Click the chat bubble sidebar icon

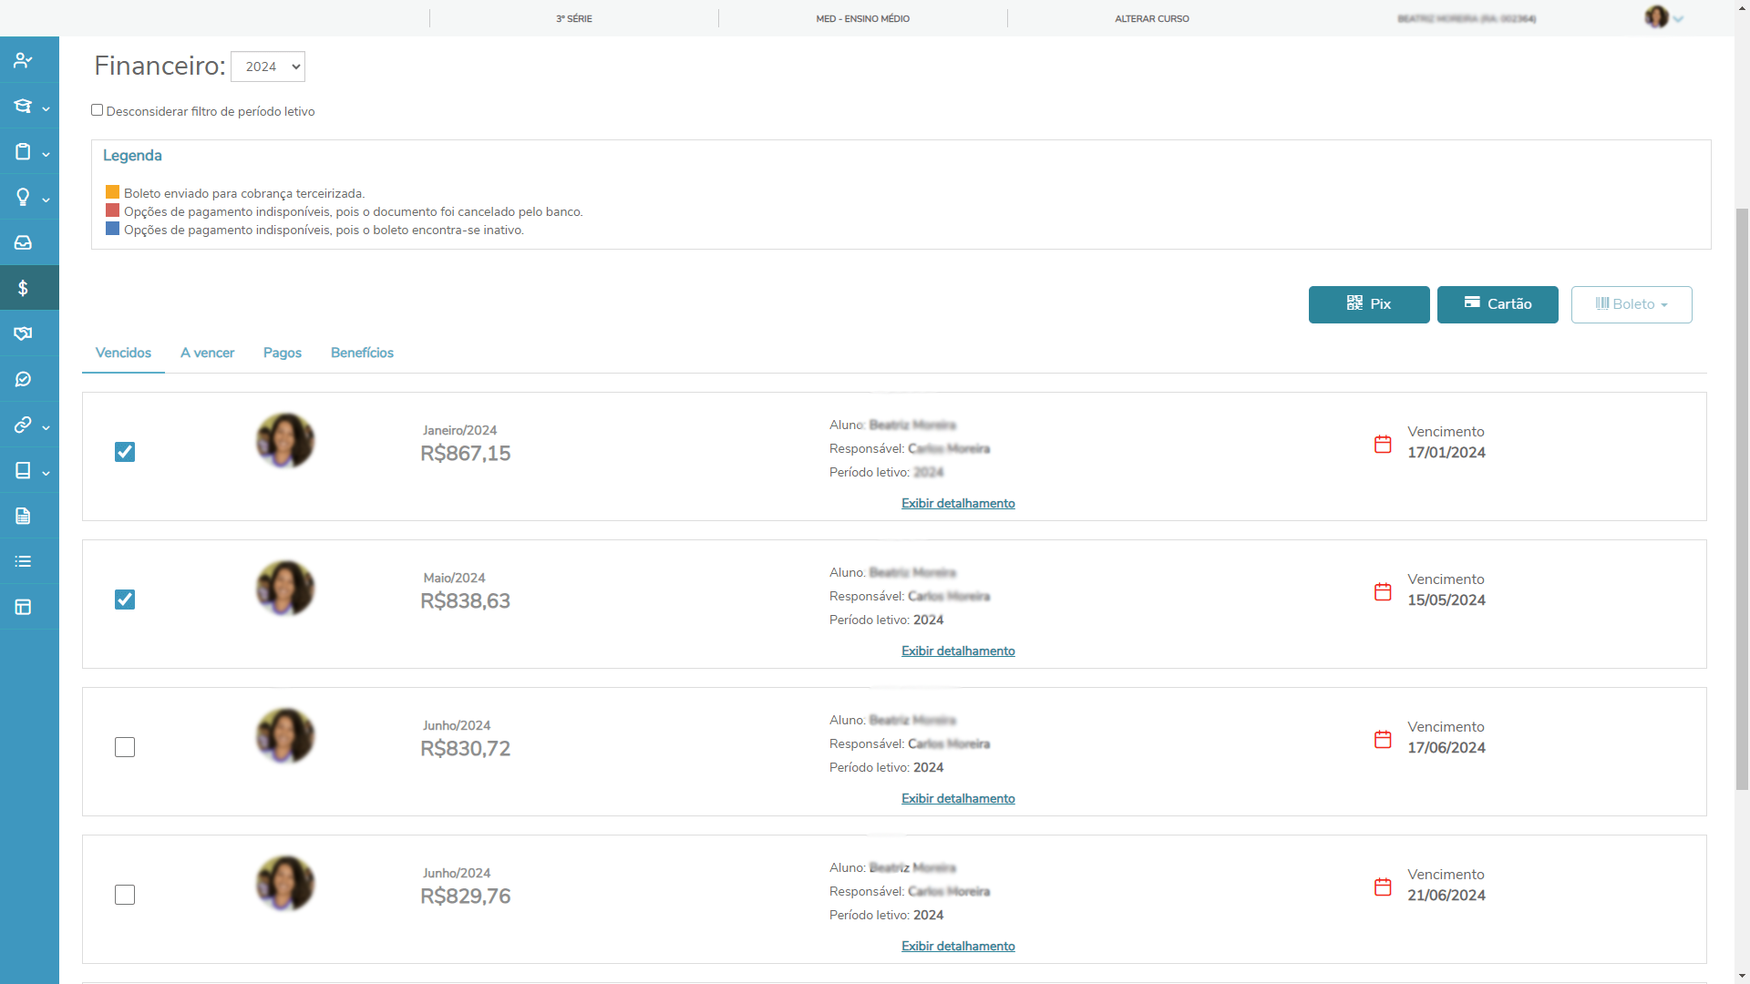[x=24, y=379]
